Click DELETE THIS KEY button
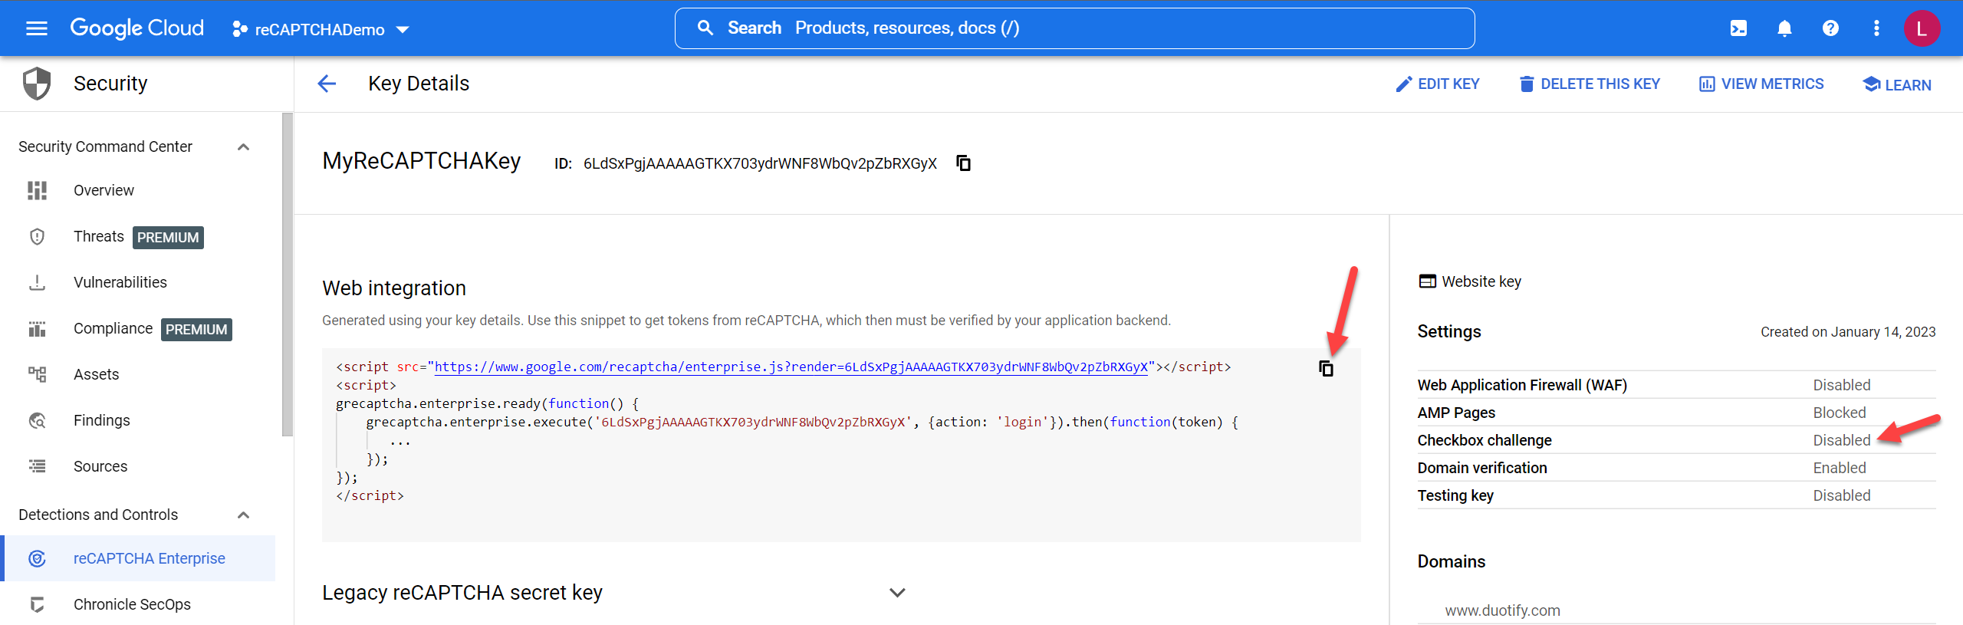 click(1590, 84)
